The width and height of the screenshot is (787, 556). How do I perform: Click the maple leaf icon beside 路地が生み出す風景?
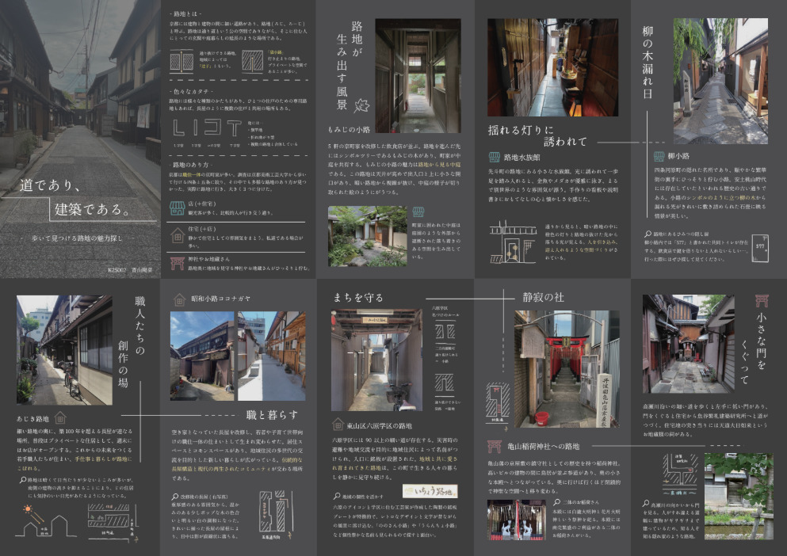click(361, 105)
